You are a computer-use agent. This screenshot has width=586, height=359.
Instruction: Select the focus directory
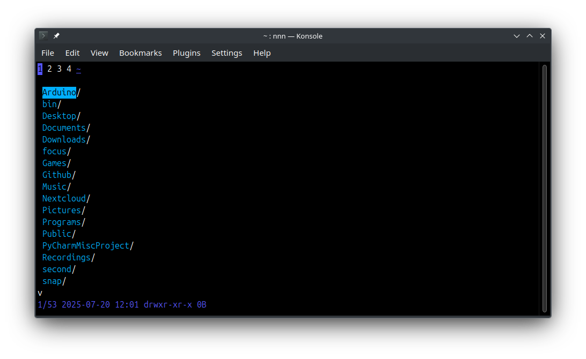tap(56, 151)
